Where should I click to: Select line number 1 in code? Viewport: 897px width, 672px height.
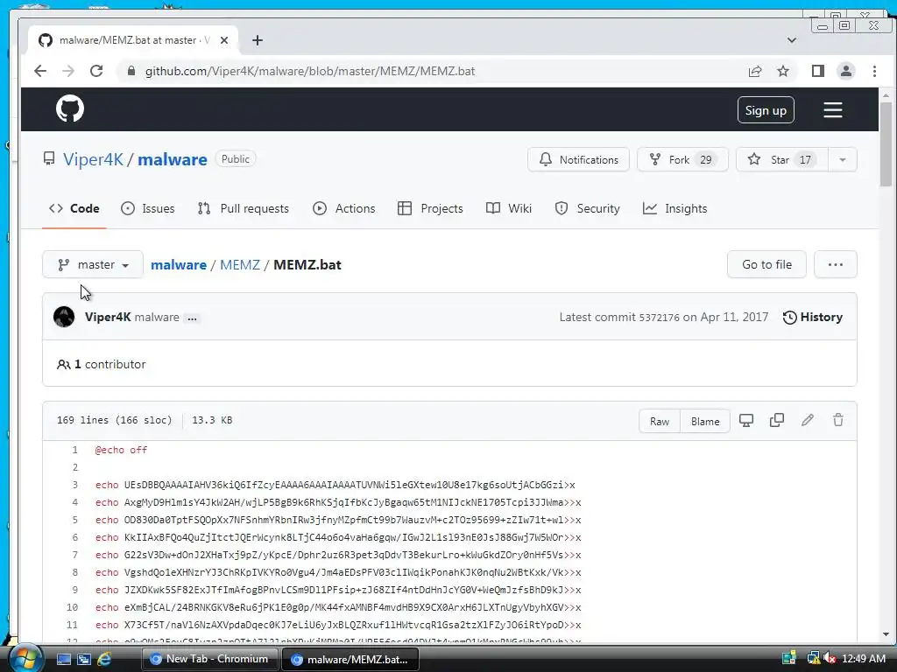click(x=74, y=451)
